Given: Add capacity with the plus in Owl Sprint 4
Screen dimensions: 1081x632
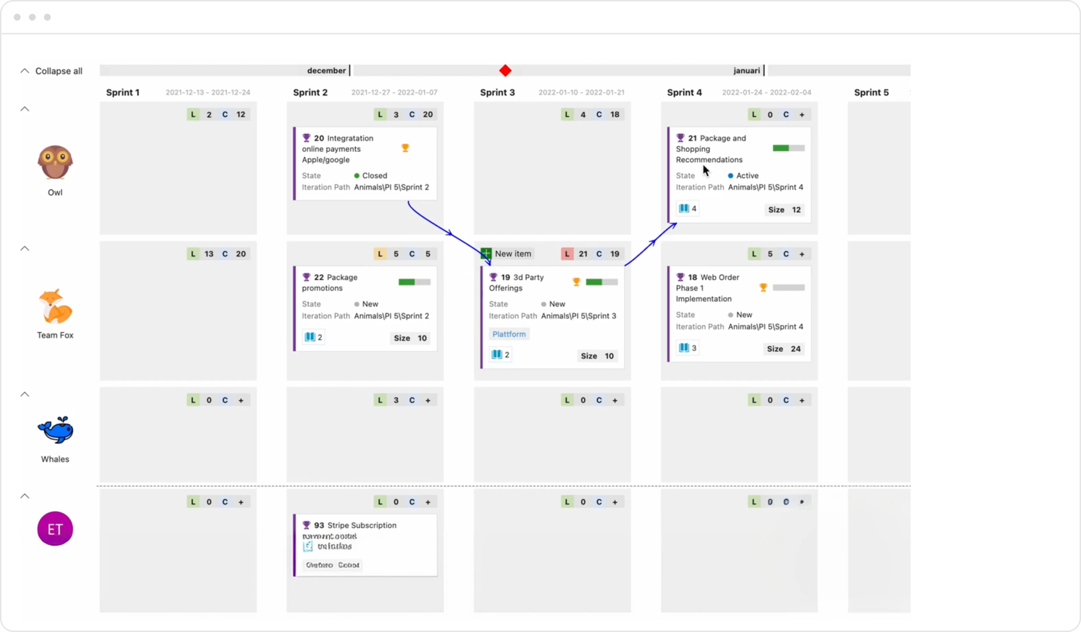Looking at the screenshot, I should [x=802, y=115].
